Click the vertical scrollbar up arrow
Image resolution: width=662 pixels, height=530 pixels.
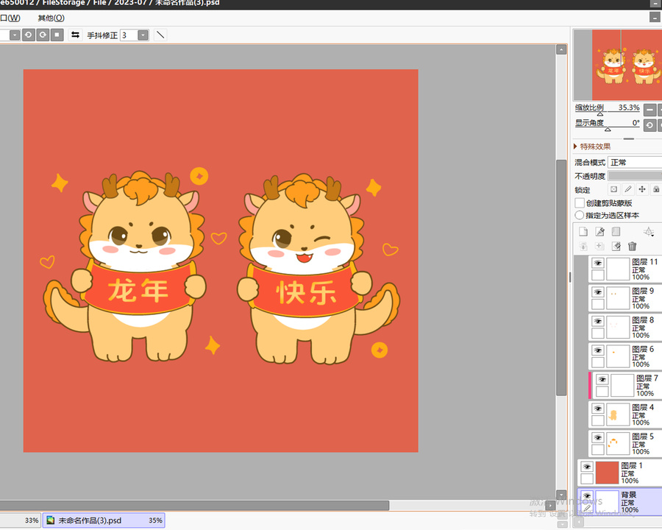tap(561, 50)
